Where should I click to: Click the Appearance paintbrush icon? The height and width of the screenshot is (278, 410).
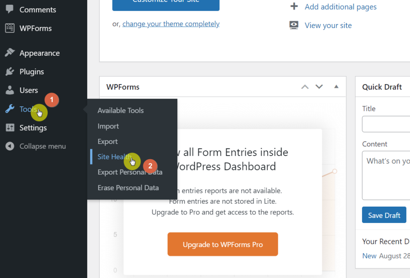point(10,53)
